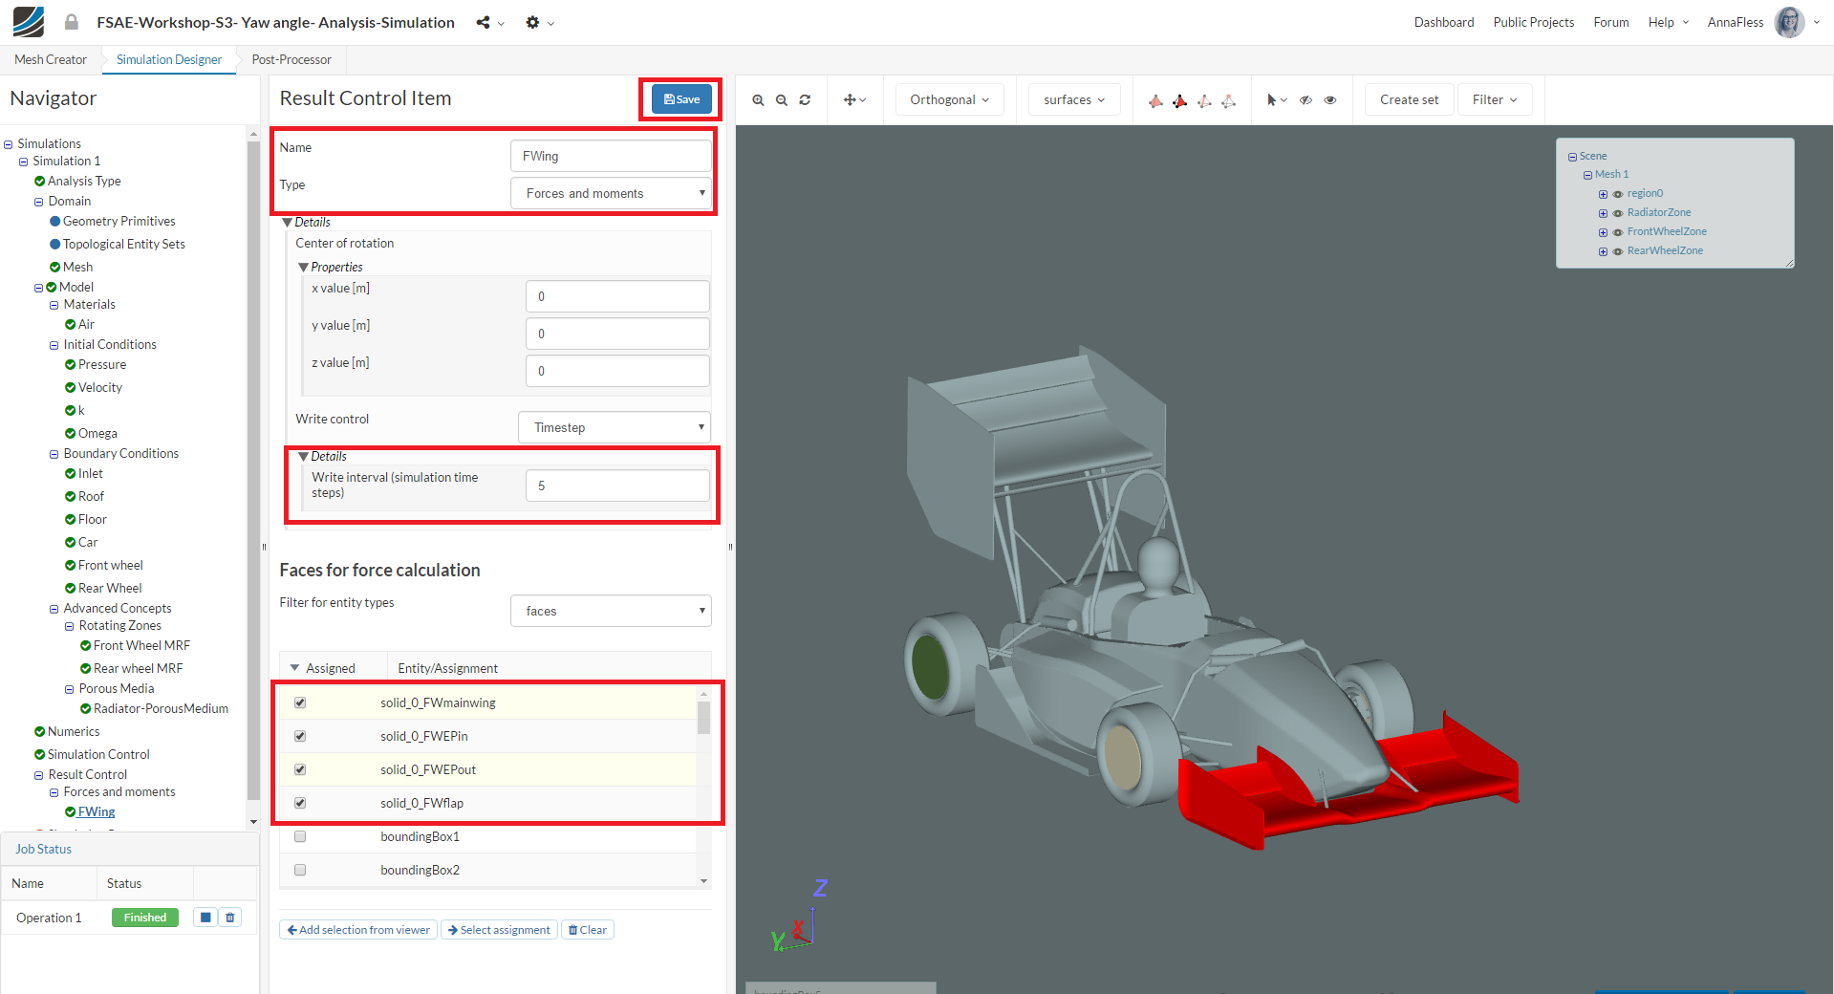
Task: Click the zoom out magnifier icon
Action: [782, 100]
